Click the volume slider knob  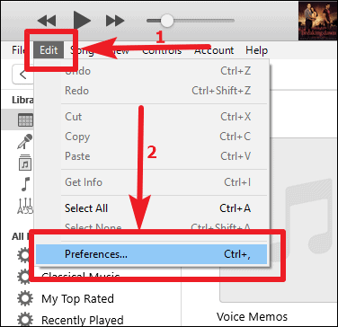167,21
